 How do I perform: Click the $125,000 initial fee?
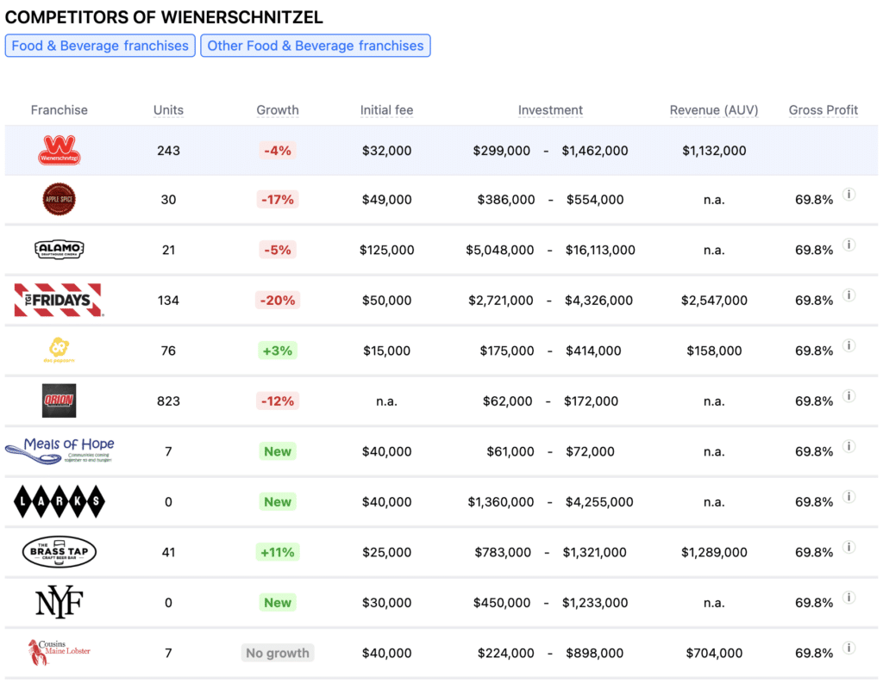click(x=387, y=250)
